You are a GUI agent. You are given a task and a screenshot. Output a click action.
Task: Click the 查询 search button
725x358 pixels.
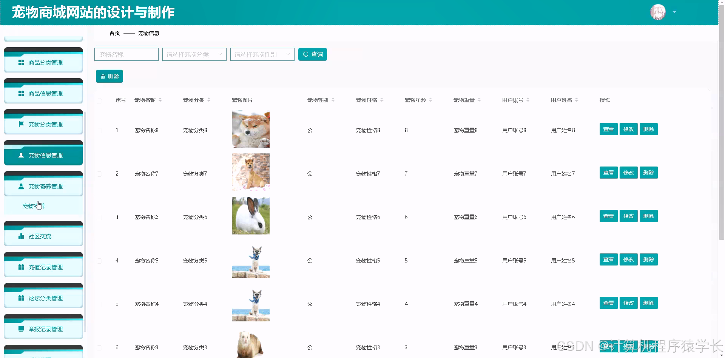coord(313,54)
